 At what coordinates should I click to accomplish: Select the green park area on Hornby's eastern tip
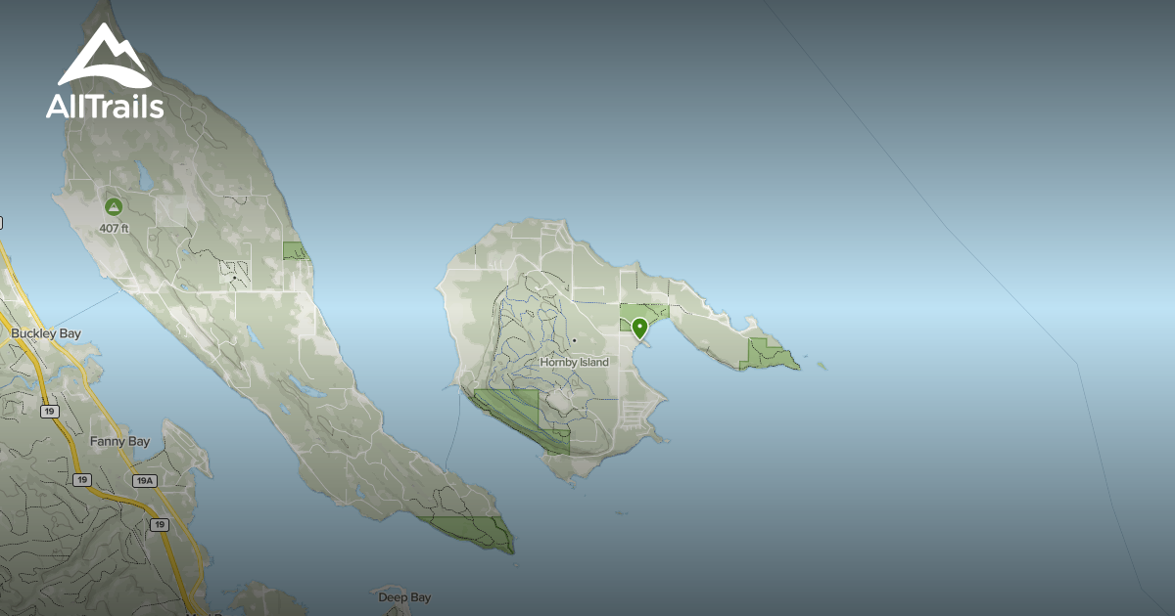click(x=767, y=354)
